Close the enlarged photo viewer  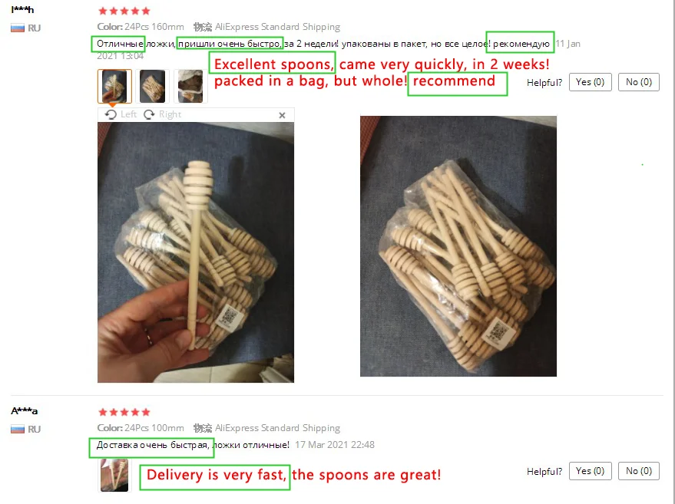pyautogui.click(x=282, y=115)
